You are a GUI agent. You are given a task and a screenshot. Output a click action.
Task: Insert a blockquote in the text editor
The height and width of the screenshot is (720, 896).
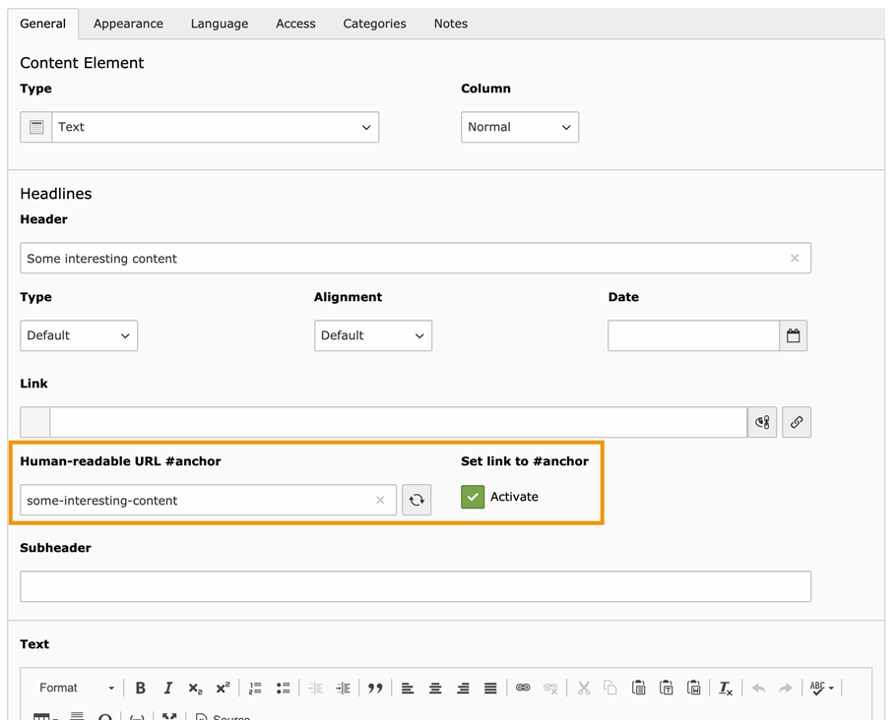tap(375, 688)
